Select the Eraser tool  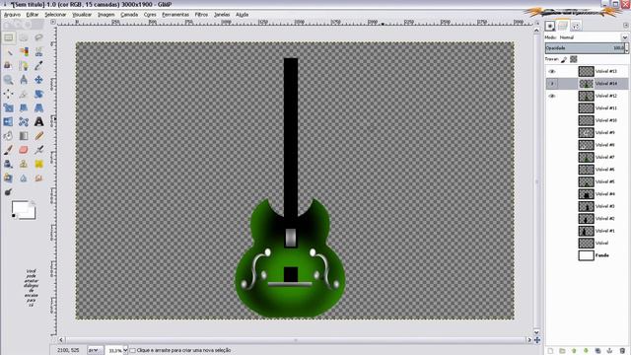(x=24, y=150)
